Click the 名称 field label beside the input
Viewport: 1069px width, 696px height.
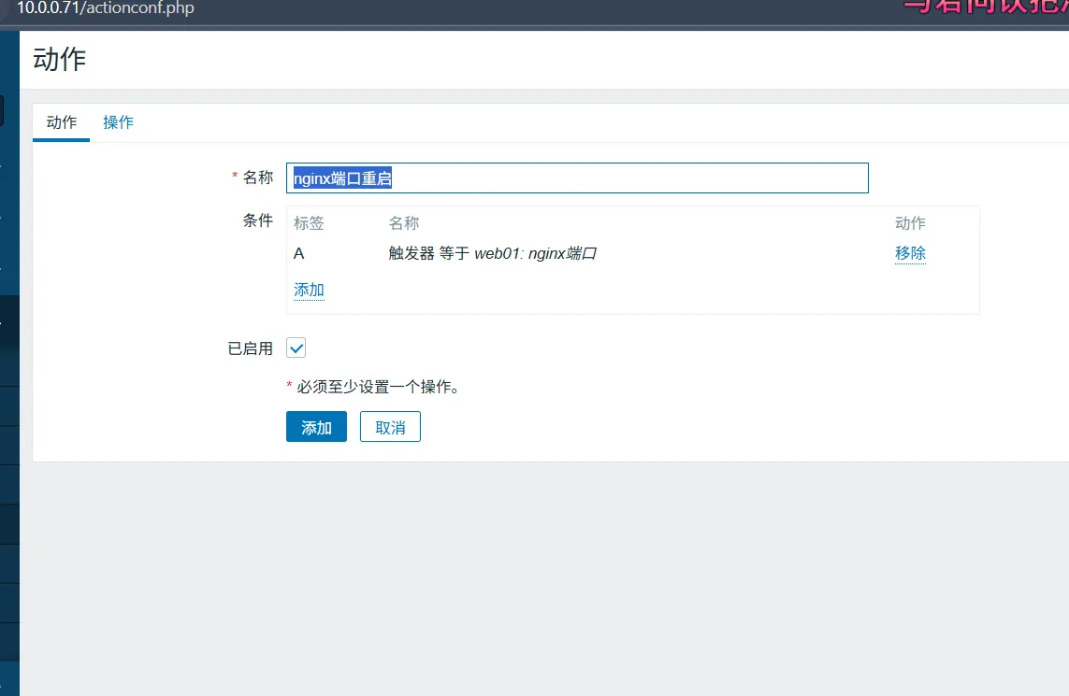258,178
